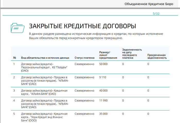Click the Задолженность на дату последнего платежа header
Image resolution: width=180 pixels, height=123 pixels.
[132, 53]
